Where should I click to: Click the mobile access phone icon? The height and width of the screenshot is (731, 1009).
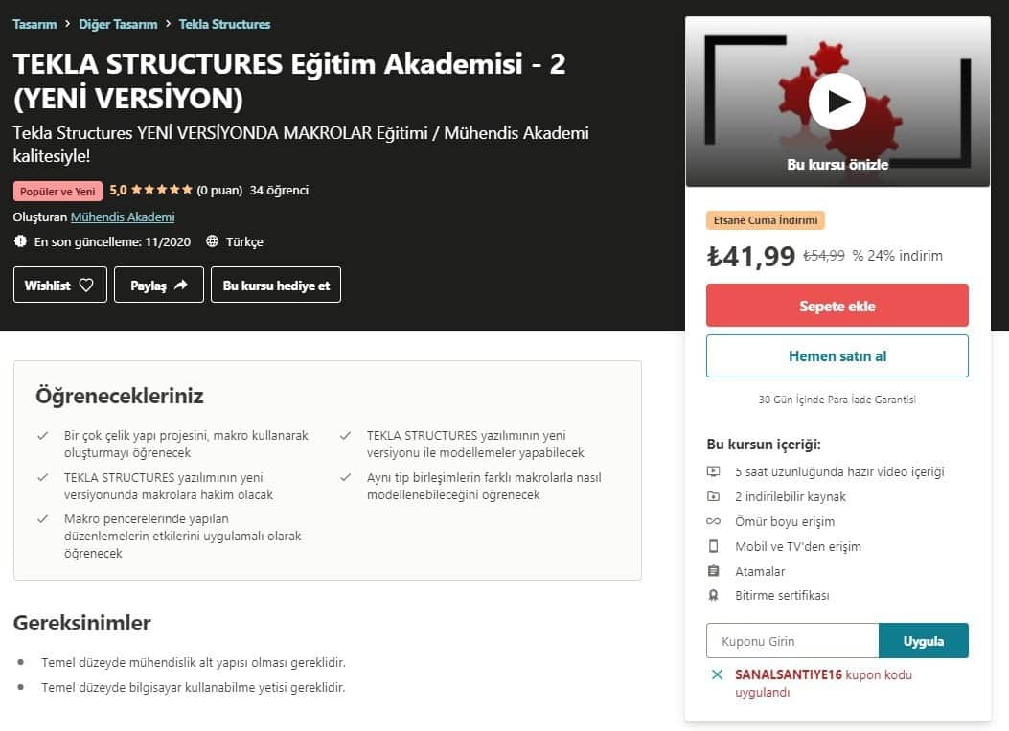[713, 546]
